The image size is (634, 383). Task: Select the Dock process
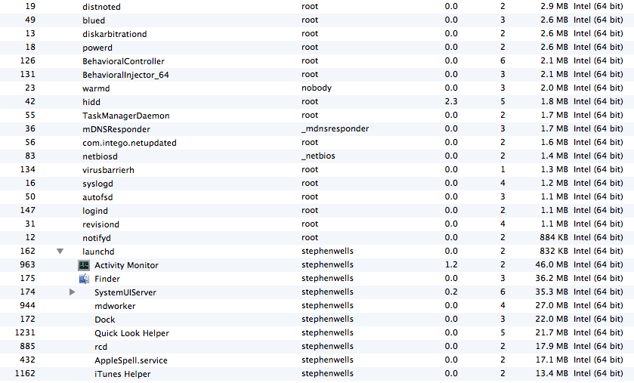coord(317,320)
